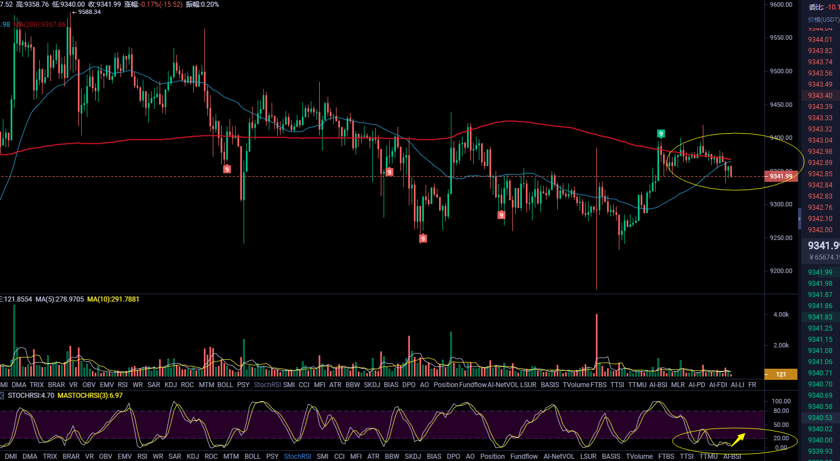Click the red 9 marker under the 9250 low
The image size is (840, 461).
click(423, 239)
